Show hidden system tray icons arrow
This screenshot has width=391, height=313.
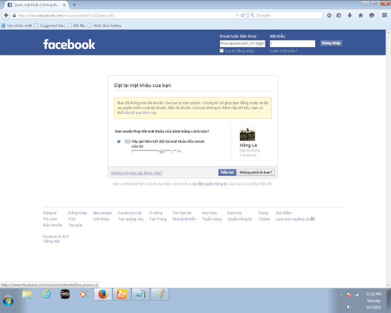coord(342,295)
